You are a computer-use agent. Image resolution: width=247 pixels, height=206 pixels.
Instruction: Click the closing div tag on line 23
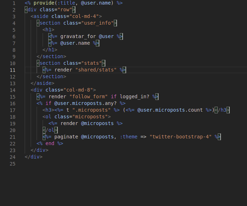click(39, 150)
